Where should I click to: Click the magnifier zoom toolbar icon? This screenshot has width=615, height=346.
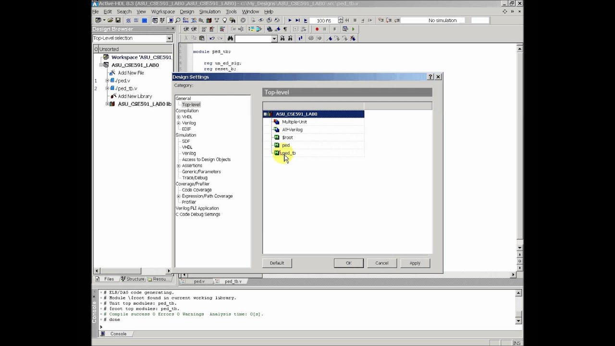178,20
